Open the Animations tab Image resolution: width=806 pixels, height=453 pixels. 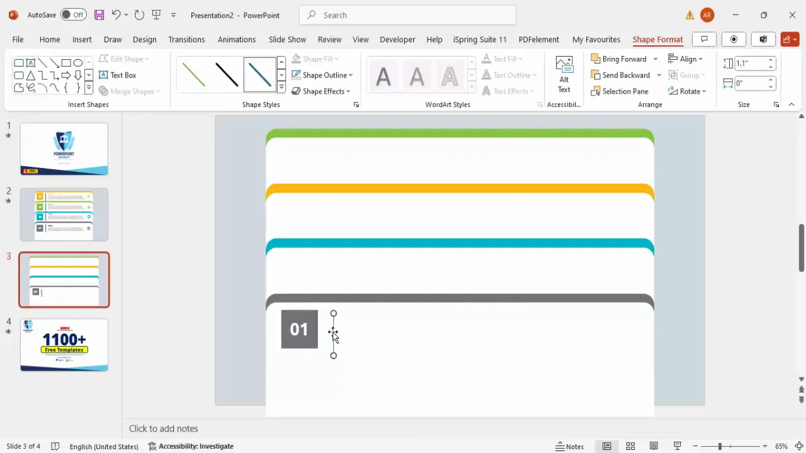tap(237, 39)
